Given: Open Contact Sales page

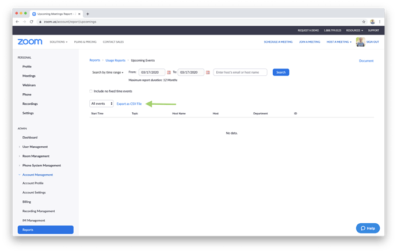Looking at the screenshot, I should [113, 42].
